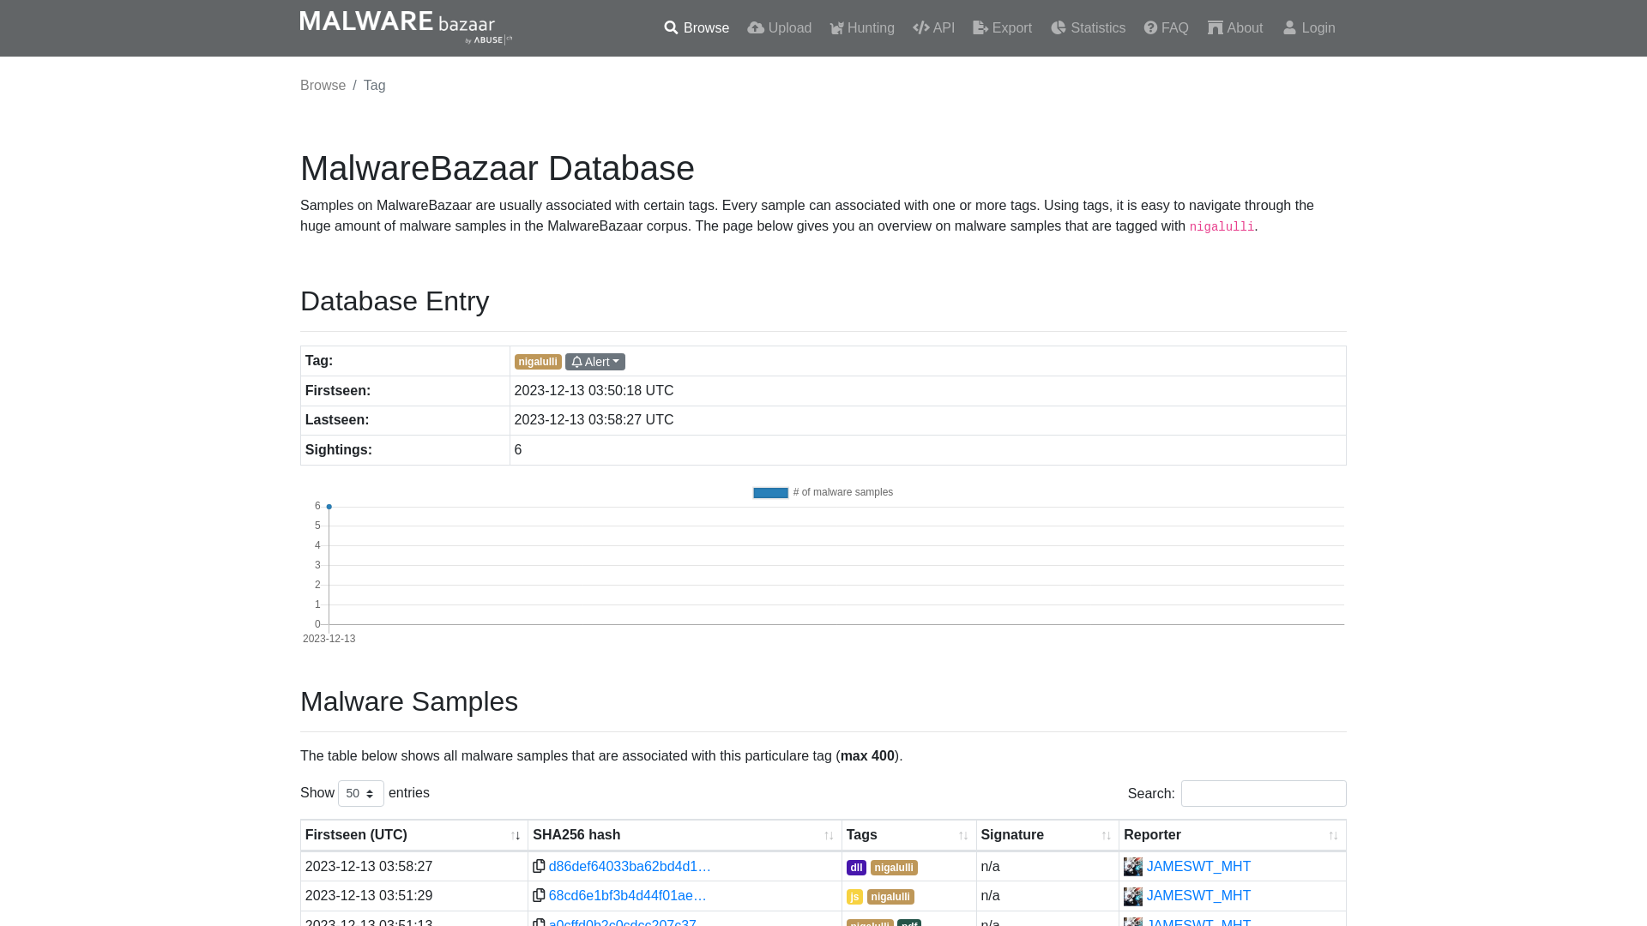This screenshot has height=926, width=1647.
Task: Open sample 68cd6e1bf3b4d44f01ae…
Action: point(627,896)
